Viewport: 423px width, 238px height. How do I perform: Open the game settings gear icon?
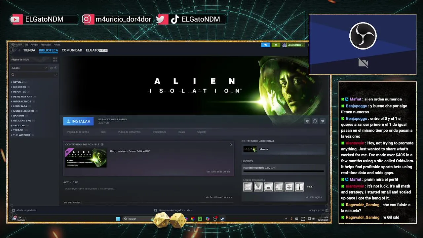[x=307, y=121]
